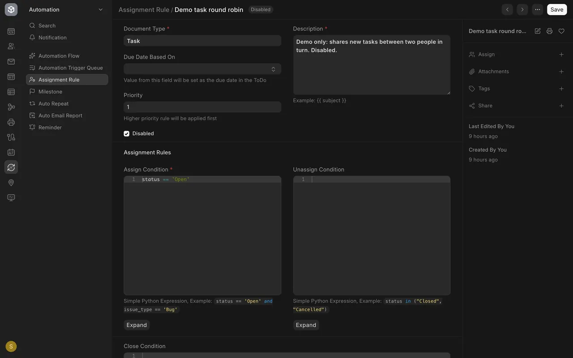Click the Document Type field
Image resolution: width=573 pixels, height=358 pixels.
coord(202,41)
